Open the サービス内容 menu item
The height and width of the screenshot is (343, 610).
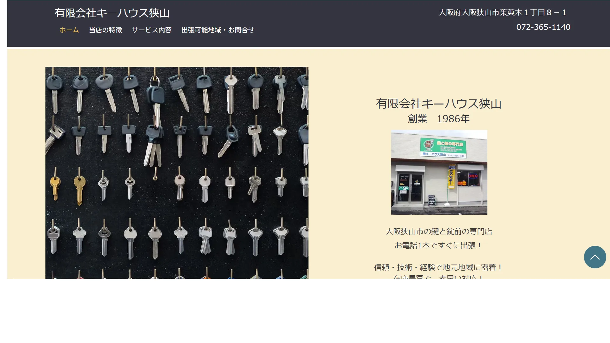(152, 30)
